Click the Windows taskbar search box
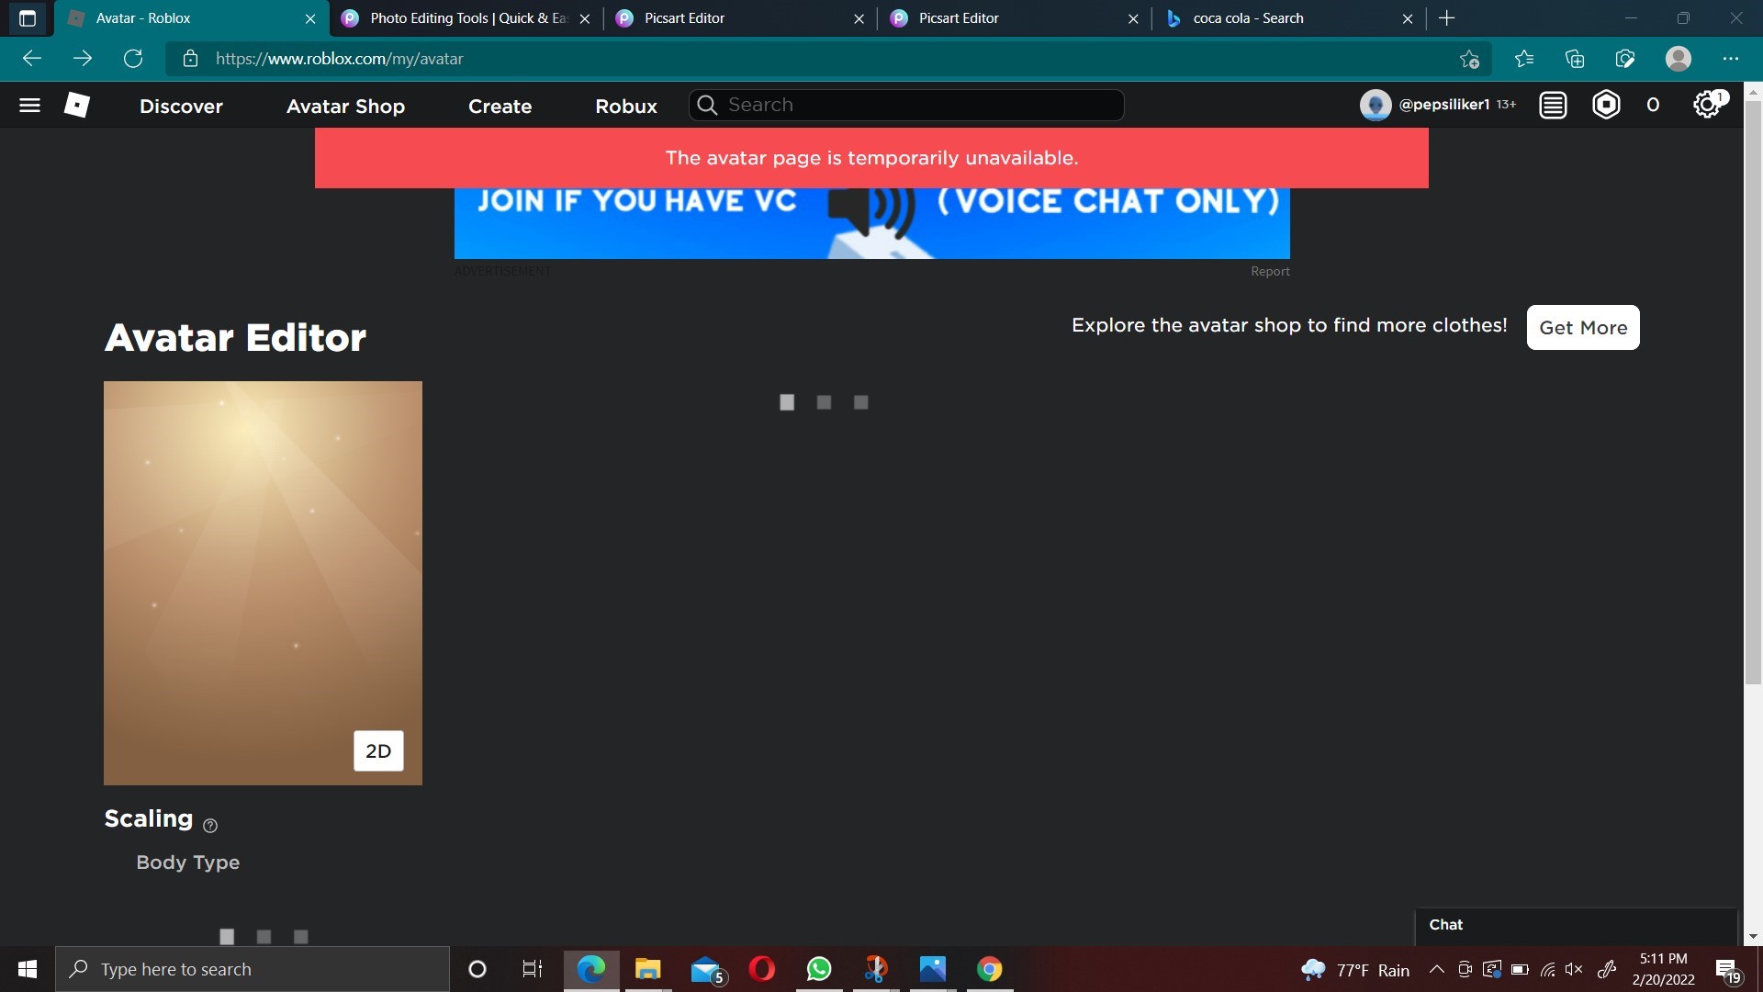This screenshot has height=992, width=1763. 253,969
